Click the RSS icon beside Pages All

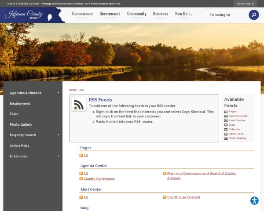point(81,155)
